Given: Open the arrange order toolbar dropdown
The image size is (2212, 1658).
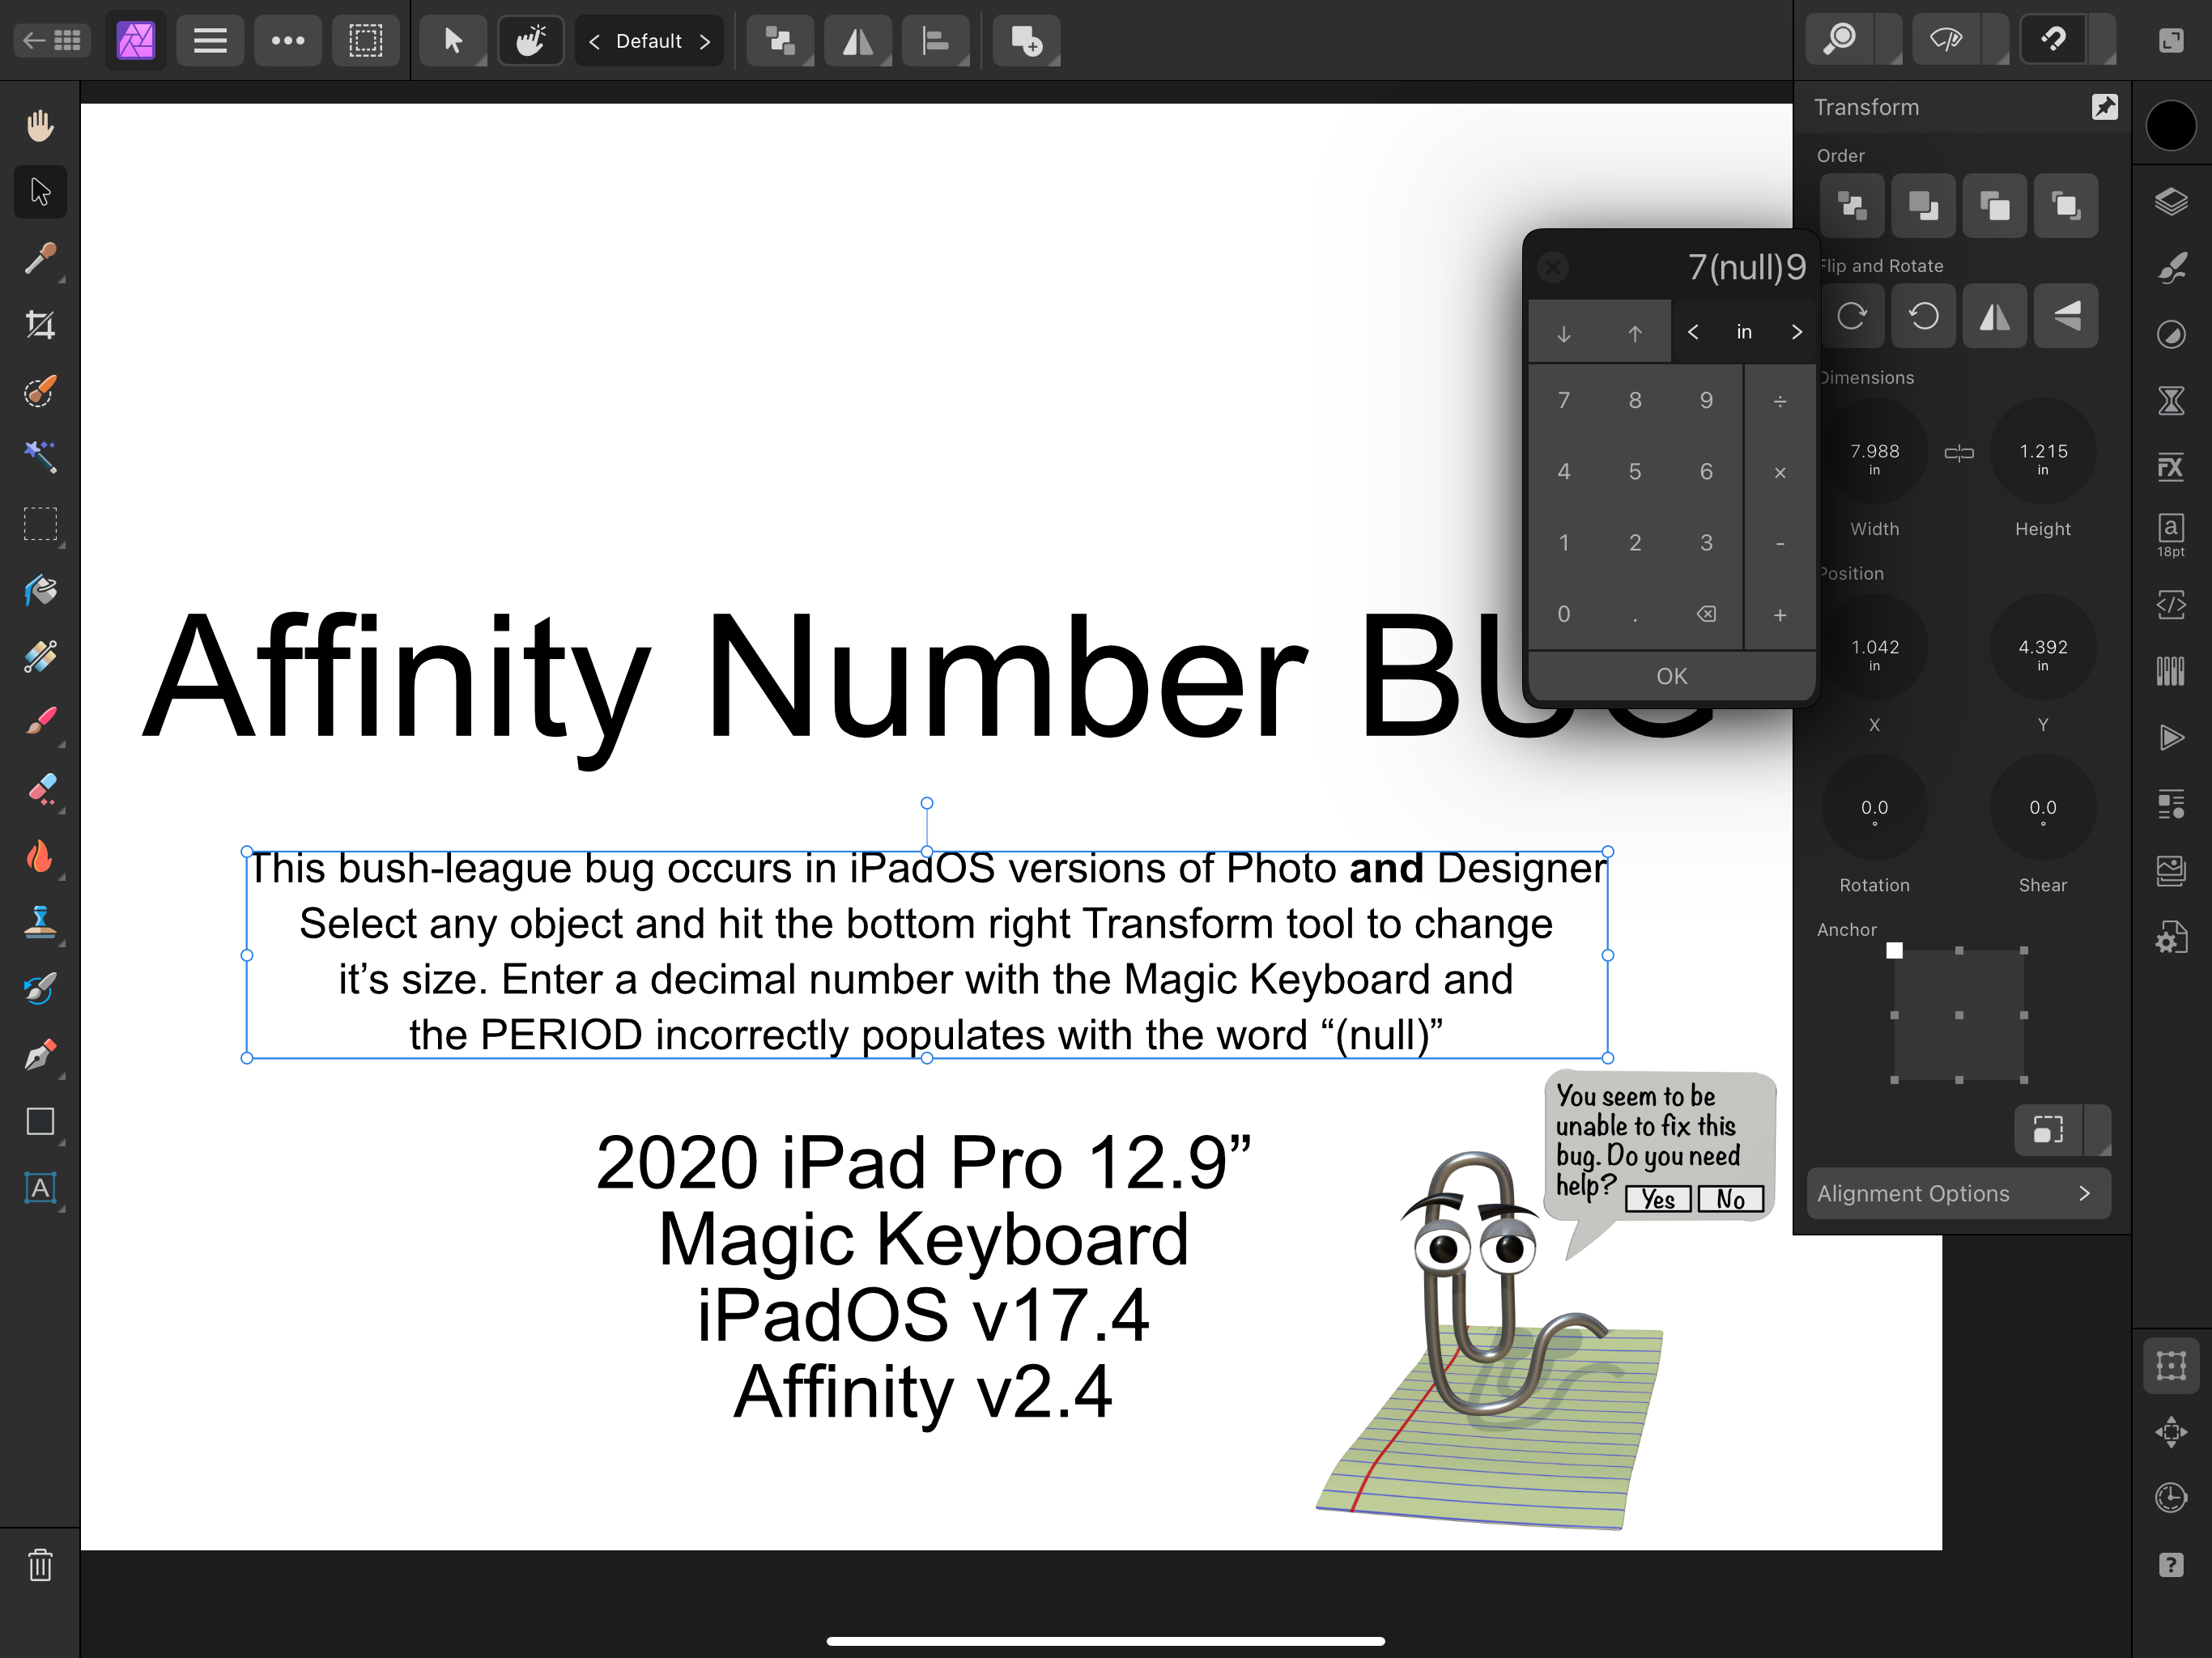Looking at the screenshot, I should coord(780,41).
